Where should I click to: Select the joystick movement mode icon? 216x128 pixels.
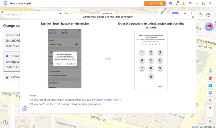[208, 15]
